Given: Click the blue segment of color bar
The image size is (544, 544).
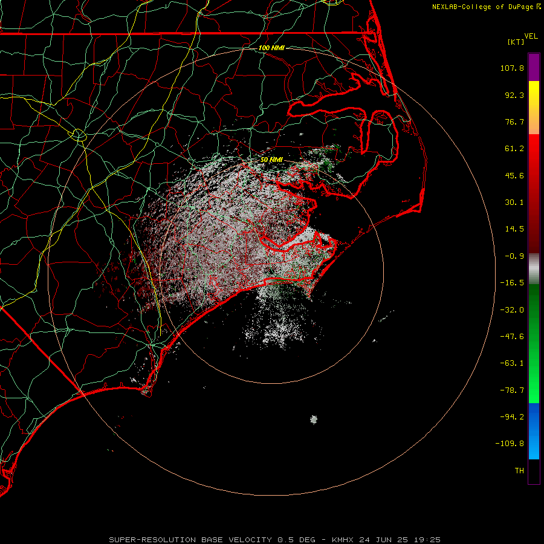Looking at the screenshot, I should (x=534, y=431).
